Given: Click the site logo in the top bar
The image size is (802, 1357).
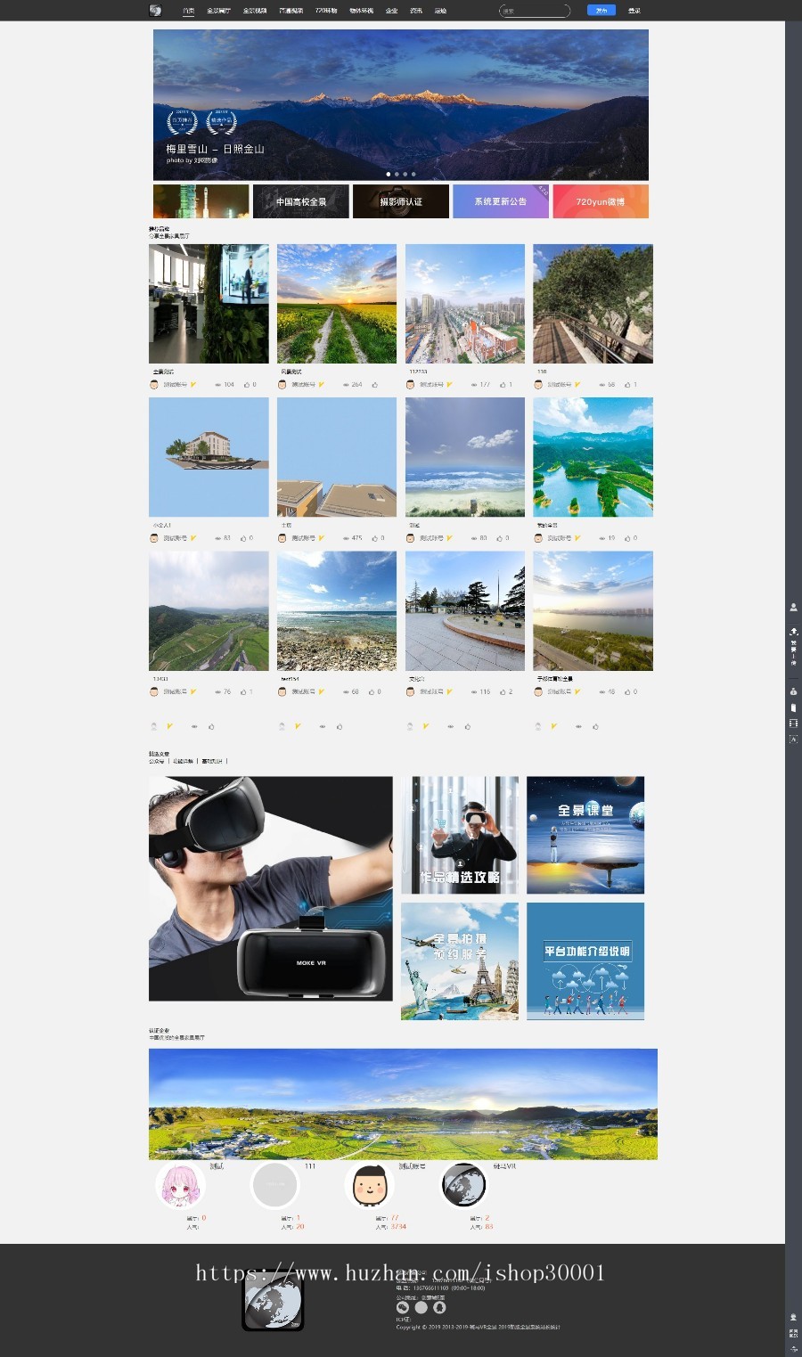Looking at the screenshot, I should click(x=155, y=11).
